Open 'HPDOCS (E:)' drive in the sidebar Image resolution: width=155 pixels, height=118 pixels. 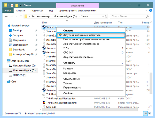point(20,75)
